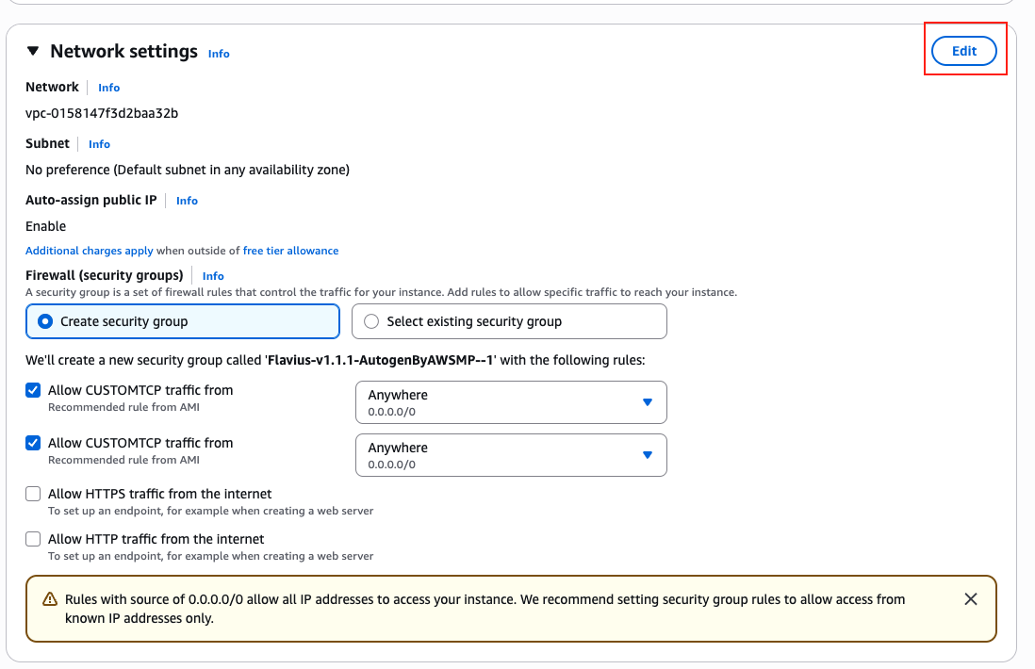Select Create security group radio option
The width and height of the screenshot is (1035, 669).
[x=44, y=321]
